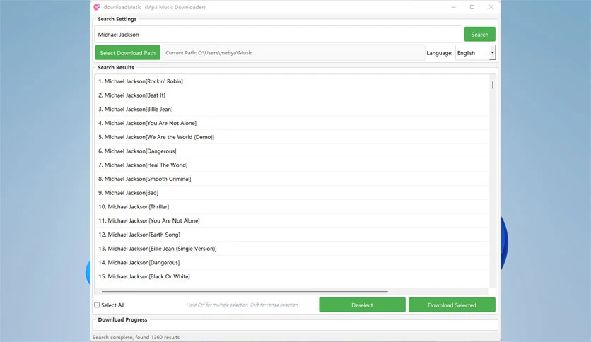Toggle the Select All checkbox
The width and height of the screenshot is (591, 342).
pos(97,305)
